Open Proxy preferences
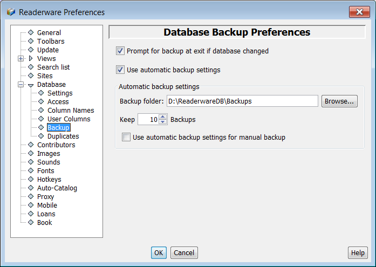376x267 pixels. [45, 196]
